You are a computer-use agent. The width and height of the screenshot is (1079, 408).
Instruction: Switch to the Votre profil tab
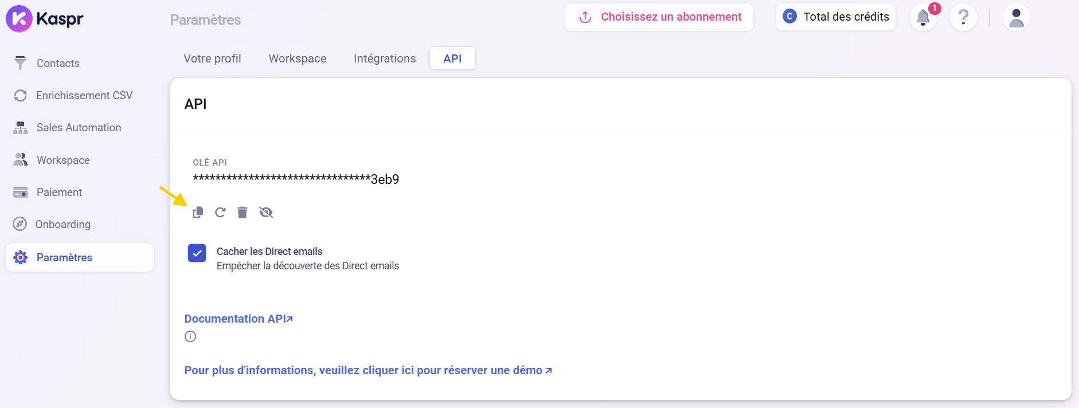[212, 58]
